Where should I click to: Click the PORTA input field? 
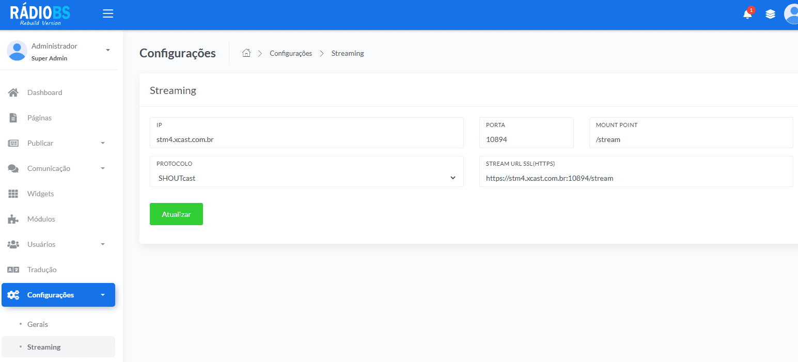click(x=526, y=133)
